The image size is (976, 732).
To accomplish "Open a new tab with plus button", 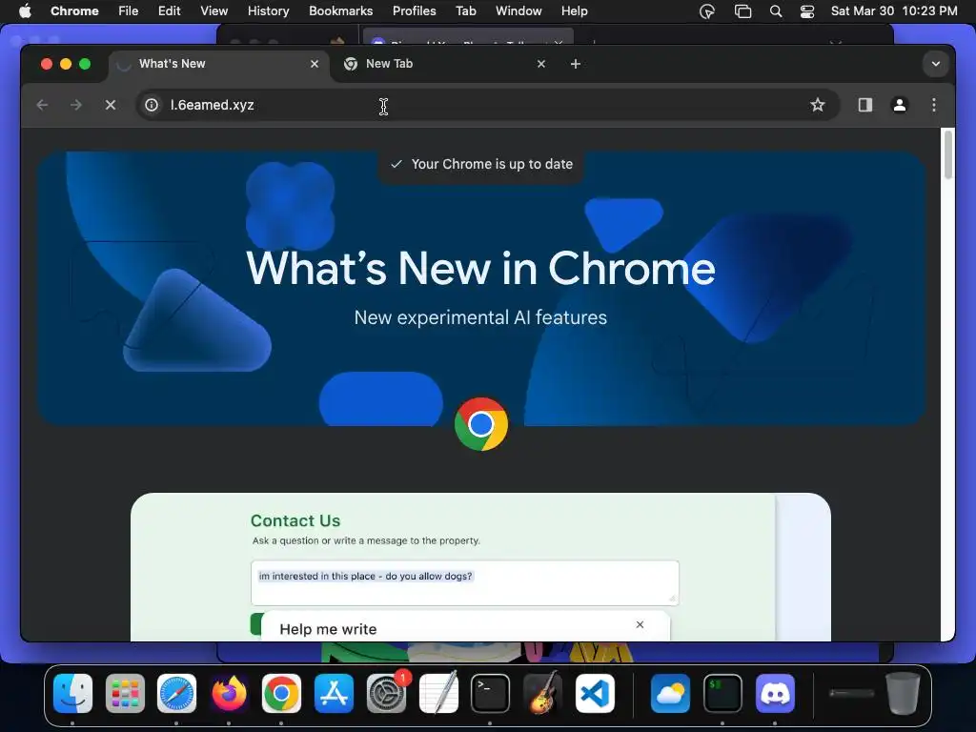I will (x=575, y=64).
